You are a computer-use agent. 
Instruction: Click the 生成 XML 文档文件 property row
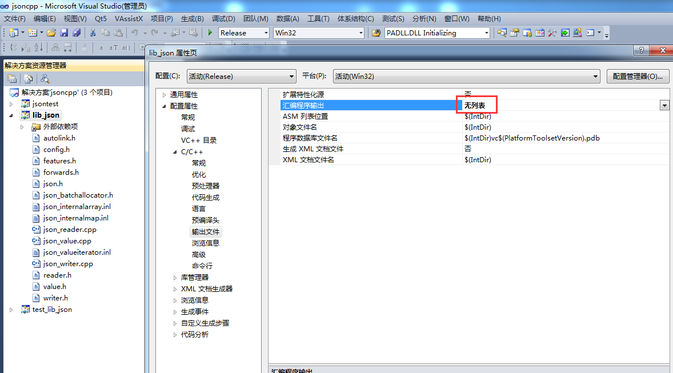[x=475, y=149]
